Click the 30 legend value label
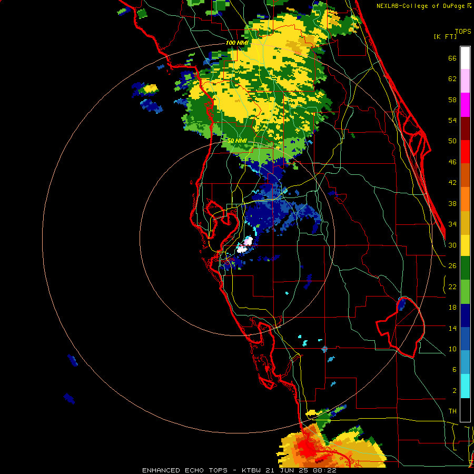This screenshot has width=474, height=474. [452, 245]
